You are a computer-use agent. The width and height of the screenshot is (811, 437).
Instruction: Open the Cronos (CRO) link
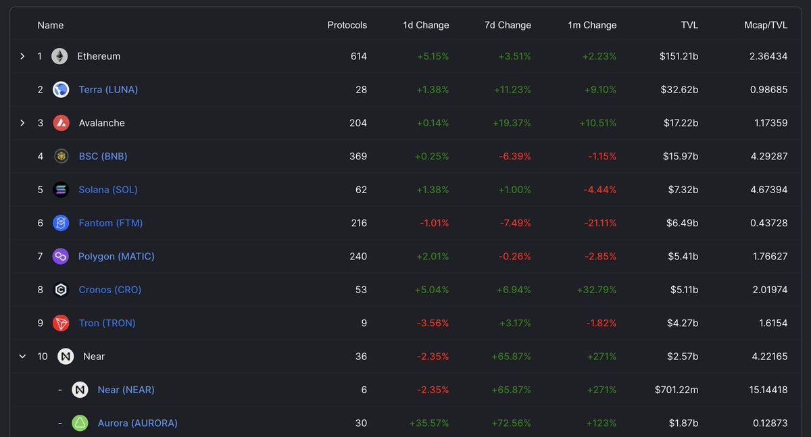coord(110,290)
